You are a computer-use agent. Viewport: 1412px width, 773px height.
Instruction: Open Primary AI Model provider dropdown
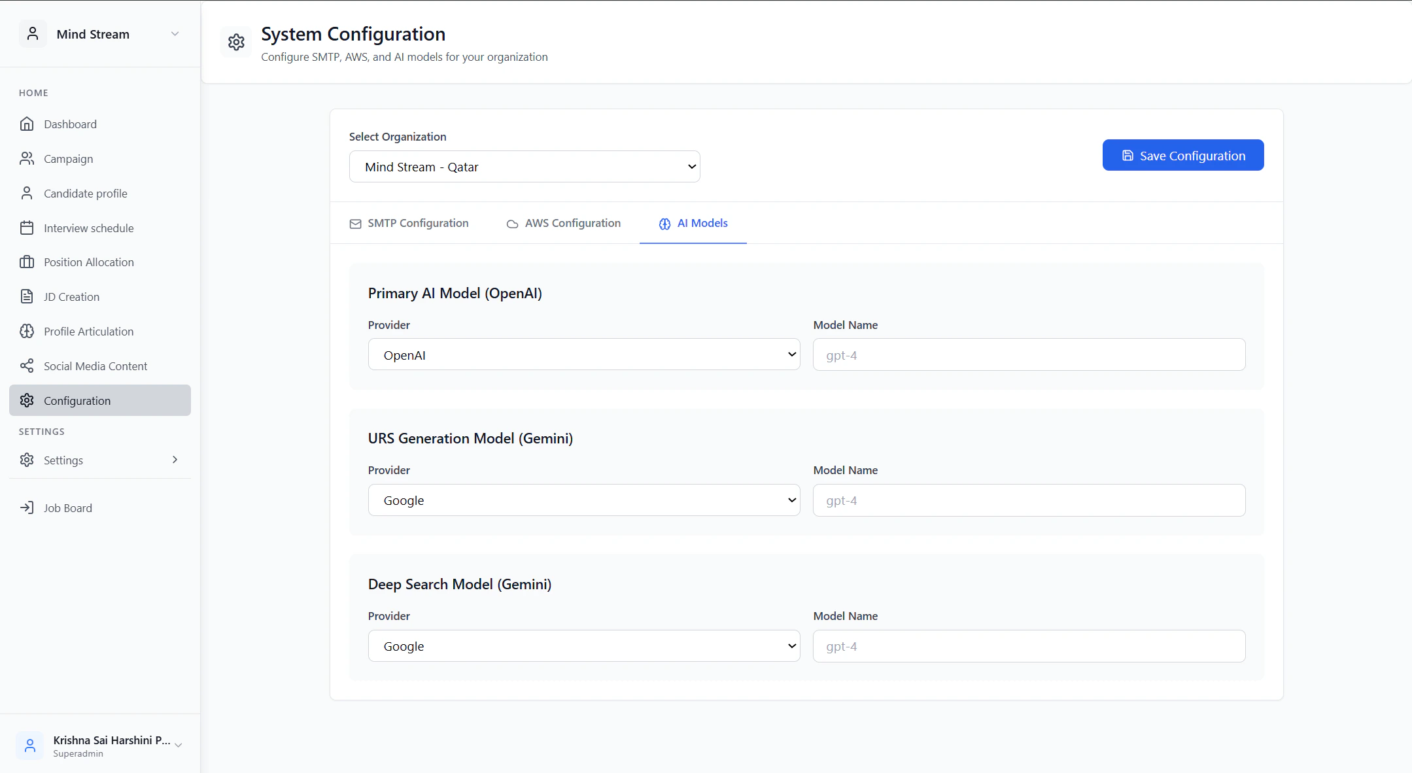point(584,354)
